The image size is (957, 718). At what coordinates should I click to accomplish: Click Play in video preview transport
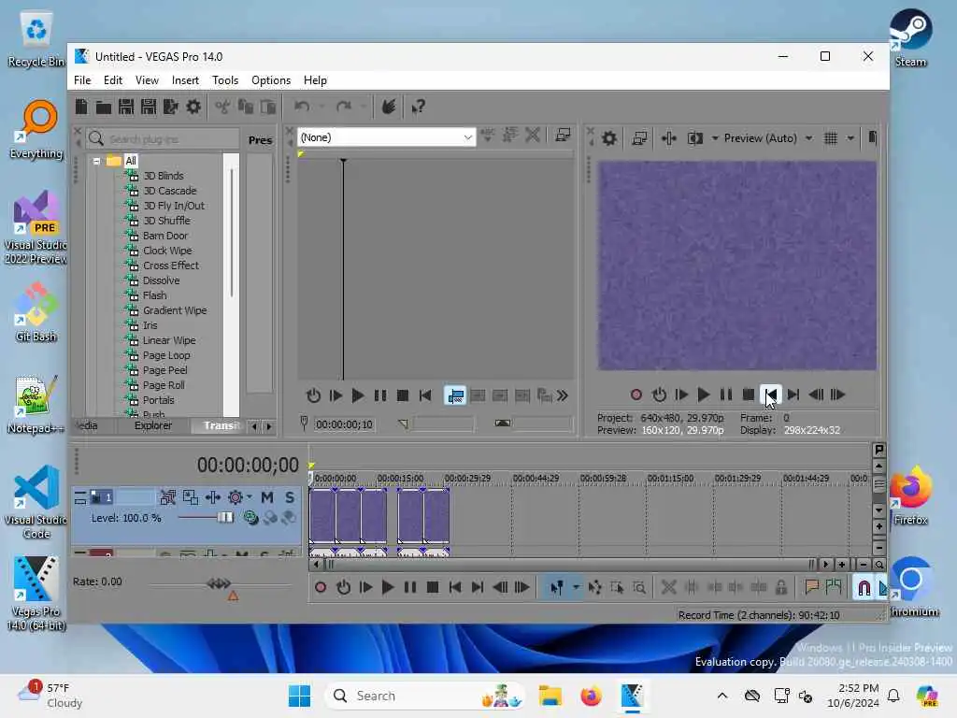coord(703,395)
